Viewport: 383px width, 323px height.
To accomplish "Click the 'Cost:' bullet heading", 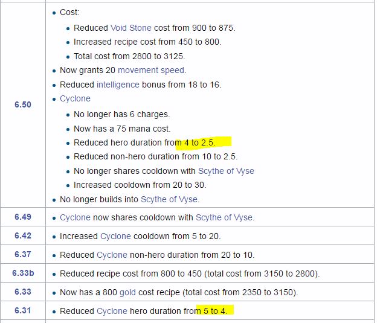I will point(69,13).
